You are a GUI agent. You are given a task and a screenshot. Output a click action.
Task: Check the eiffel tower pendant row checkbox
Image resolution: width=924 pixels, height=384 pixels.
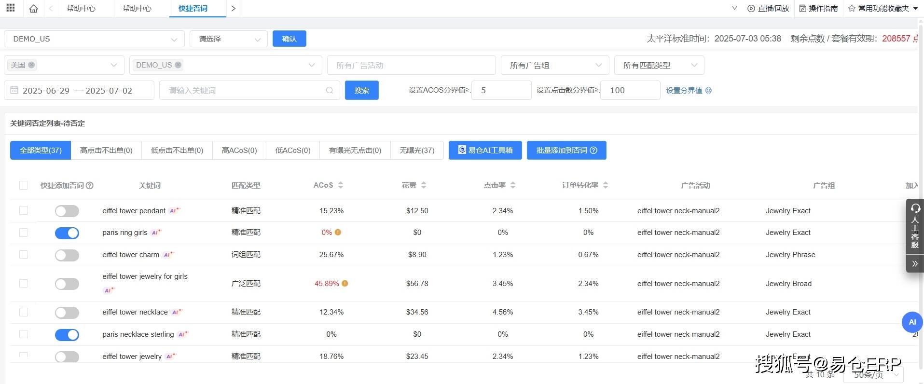(24, 210)
